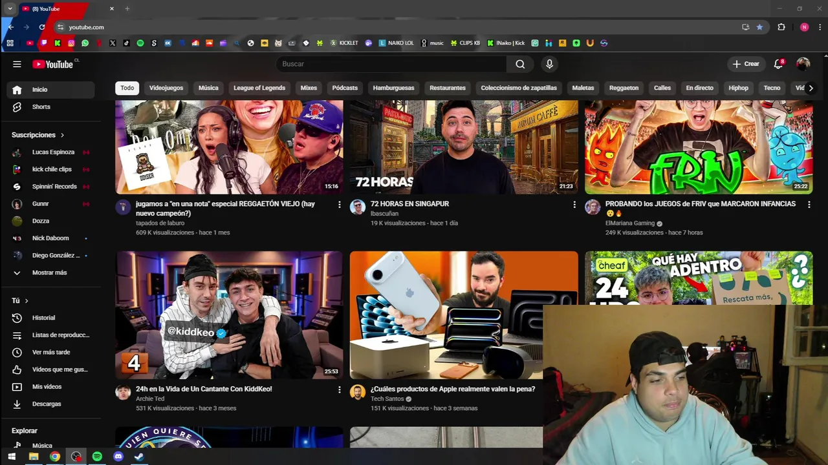
Task: Click the Crear button
Action: pyautogui.click(x=746, y=64)
